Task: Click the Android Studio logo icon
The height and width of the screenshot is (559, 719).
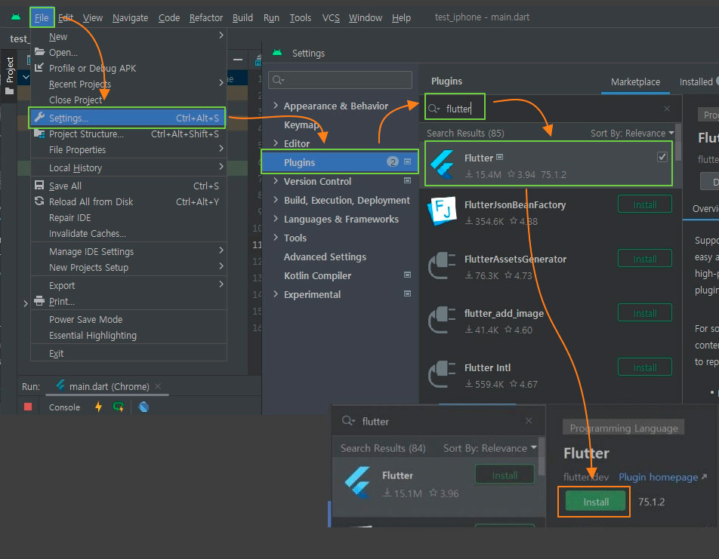Action: click(16, 17)
